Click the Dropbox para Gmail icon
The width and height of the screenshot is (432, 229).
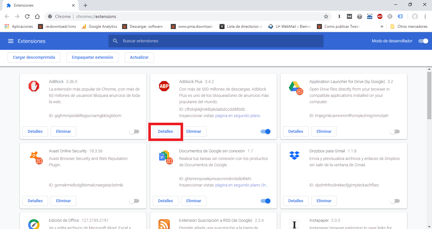coord(294,155)
